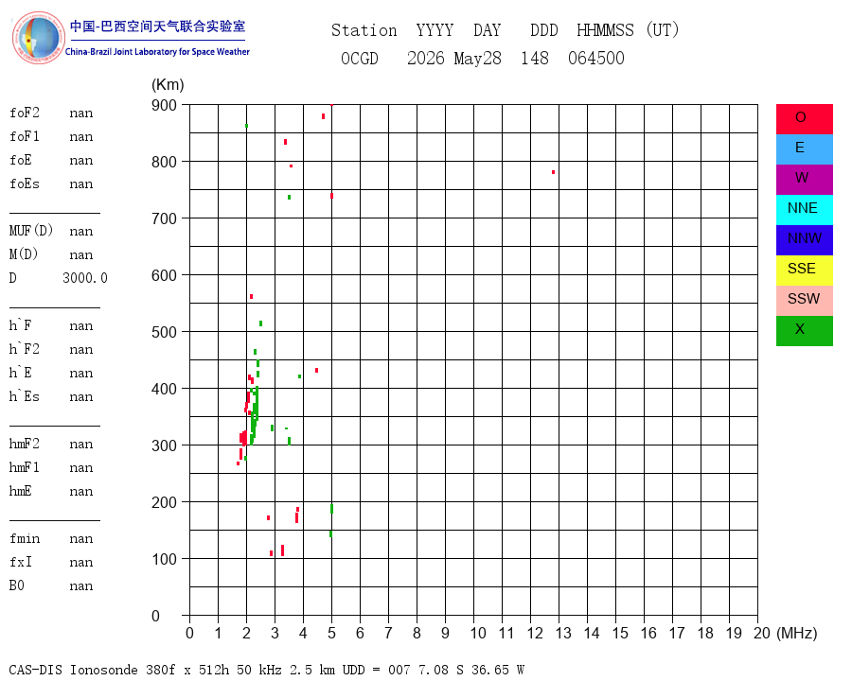This screenshot has height=681, width=852.
Task: Click the D value 3000.0
Action: click(85, 278)
